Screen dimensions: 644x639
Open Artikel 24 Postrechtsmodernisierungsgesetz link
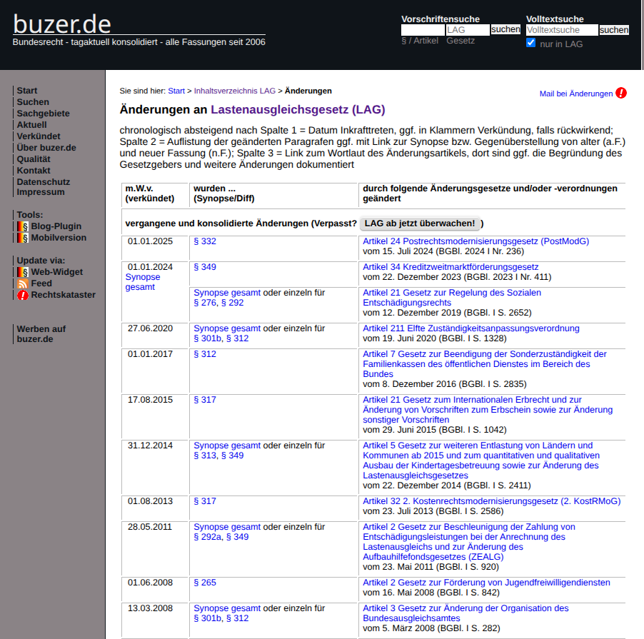[476, 241]
